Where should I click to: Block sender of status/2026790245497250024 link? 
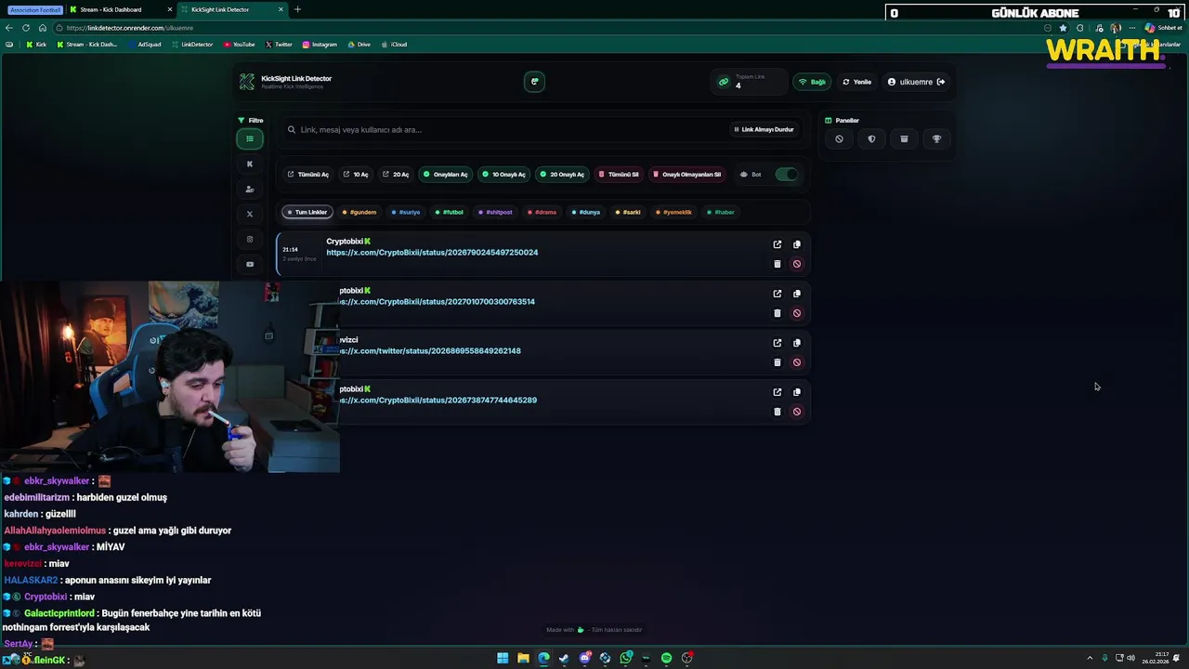pos(796,264)
